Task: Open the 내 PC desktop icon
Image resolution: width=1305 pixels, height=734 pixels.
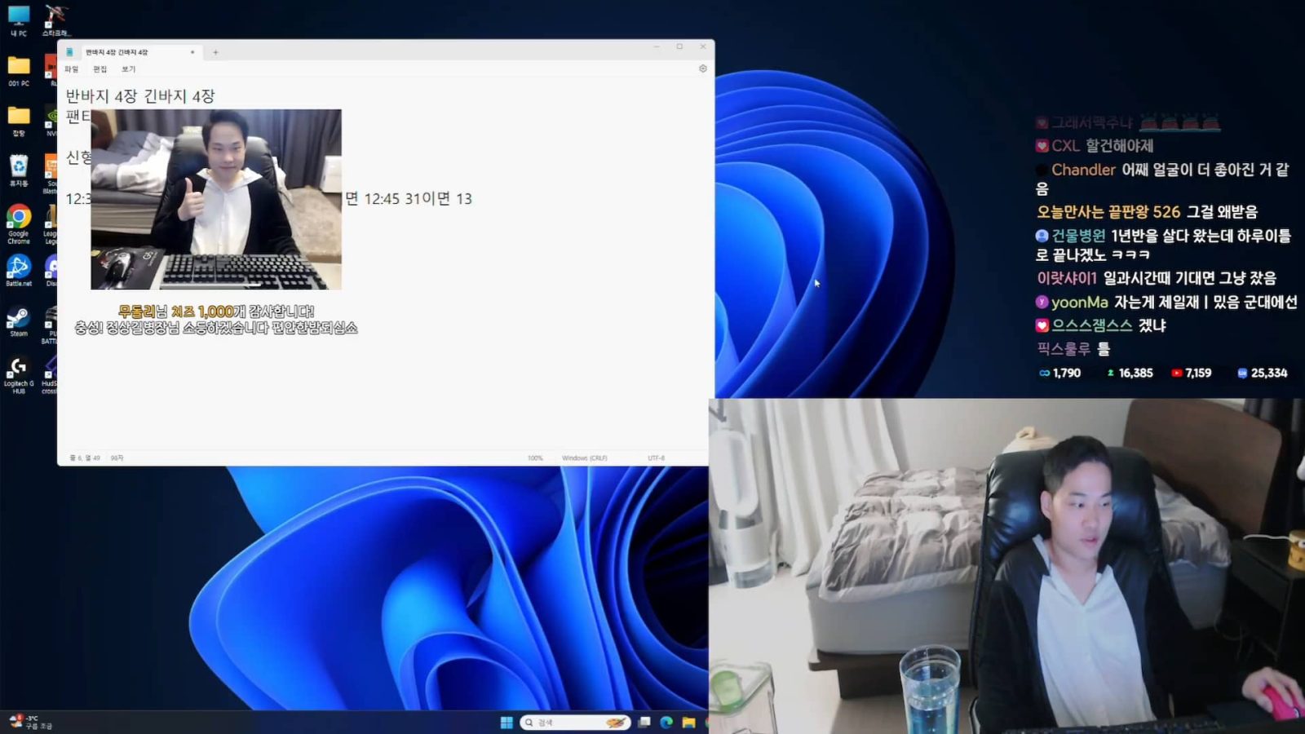Action: tap(18, 20)
